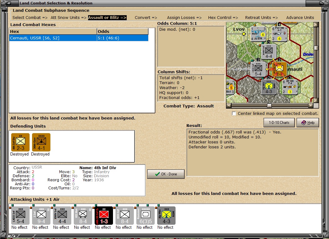Select the XIII Inf 8-4 attacking unit
This screenshot has width=329, height=239.
tap(125, 215)
